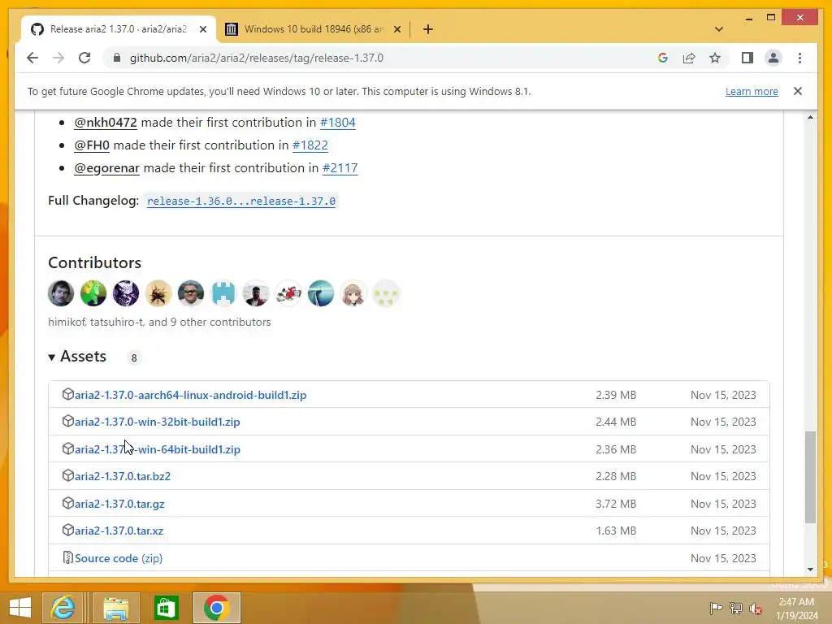
Task: Open the release-1.36.0...release-1.37.0 changelog
Action: pos(240,201)
